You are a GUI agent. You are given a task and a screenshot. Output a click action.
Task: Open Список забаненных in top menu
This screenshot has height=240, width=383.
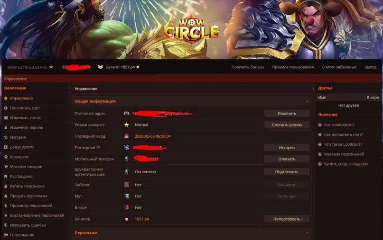(x=339, y=67)
